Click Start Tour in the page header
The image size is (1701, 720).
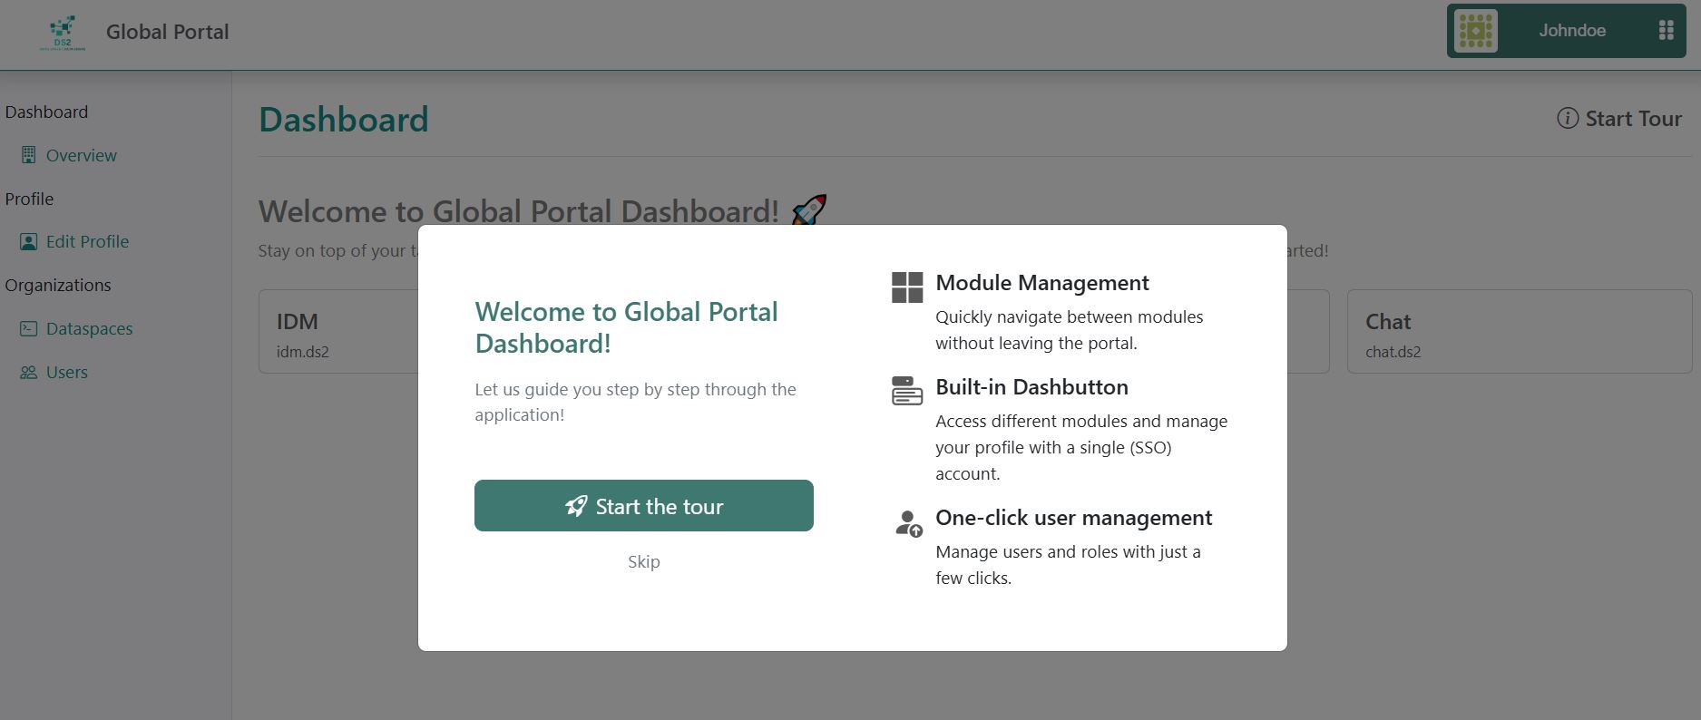pos(1632,119)
